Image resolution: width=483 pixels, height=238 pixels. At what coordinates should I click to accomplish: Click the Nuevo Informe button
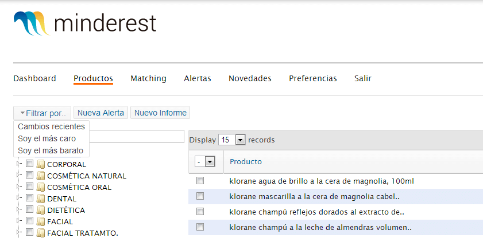160,113
